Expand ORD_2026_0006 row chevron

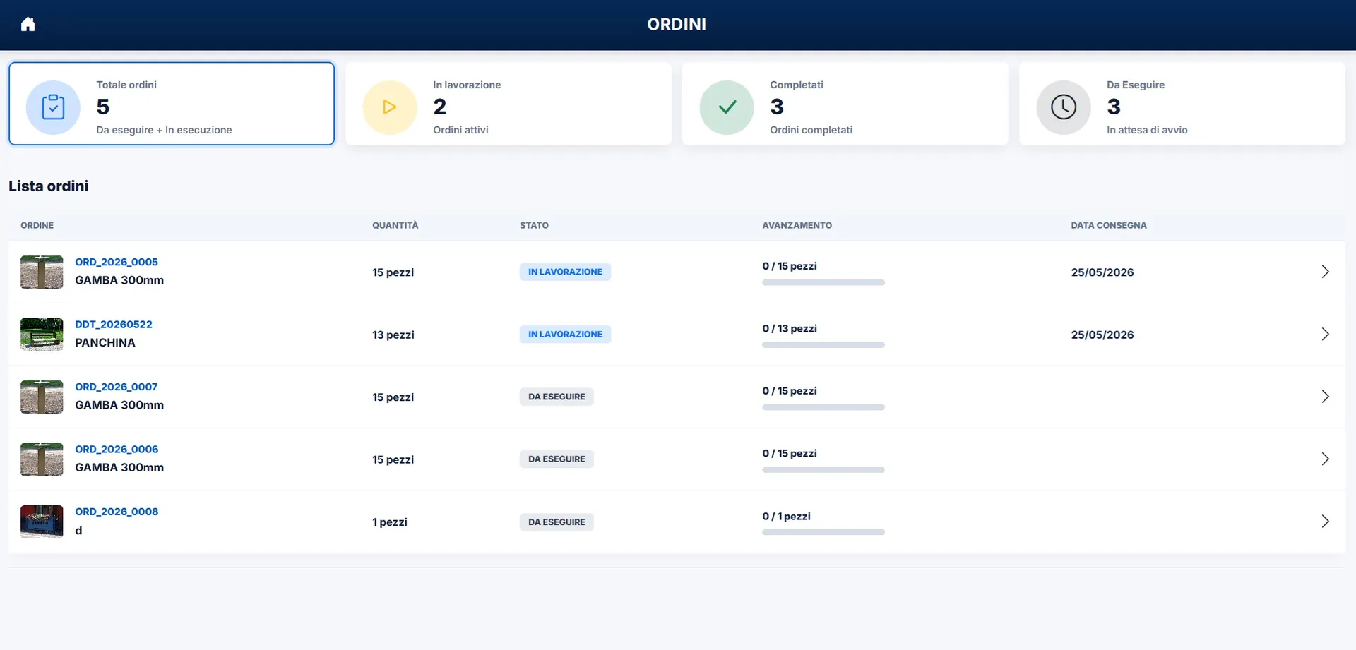tap(1325, 459)
